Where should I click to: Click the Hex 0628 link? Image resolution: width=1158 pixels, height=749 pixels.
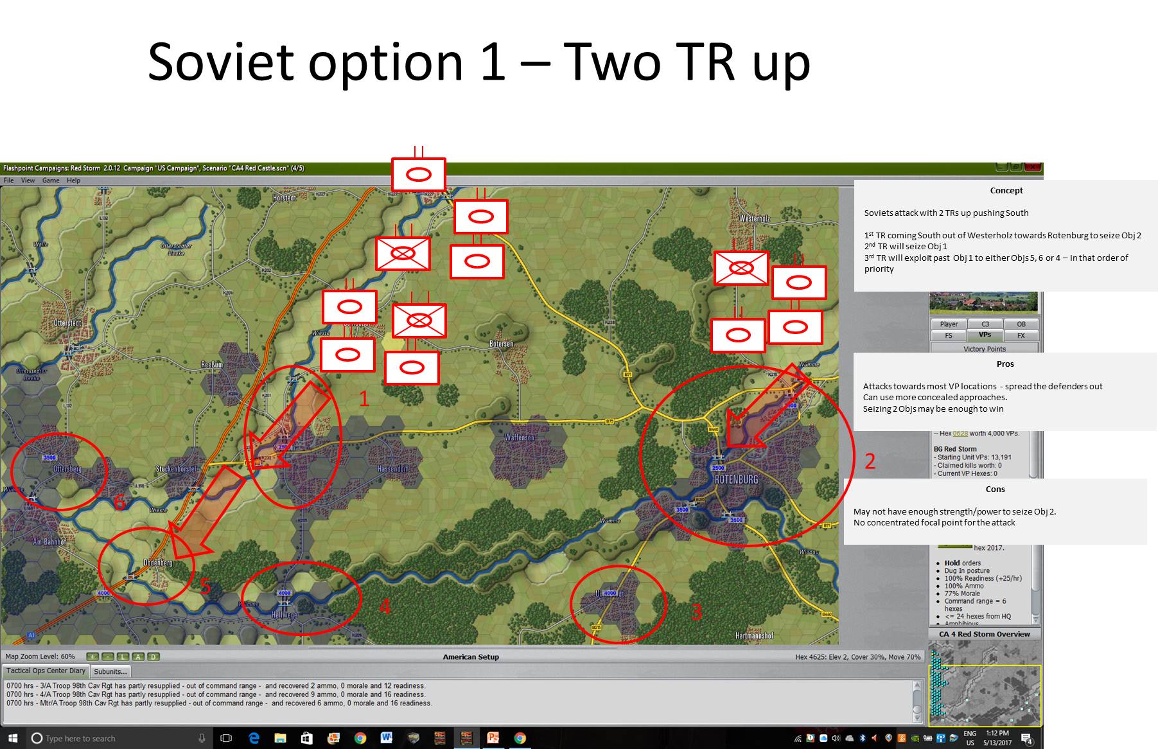(x=960, y=434)
